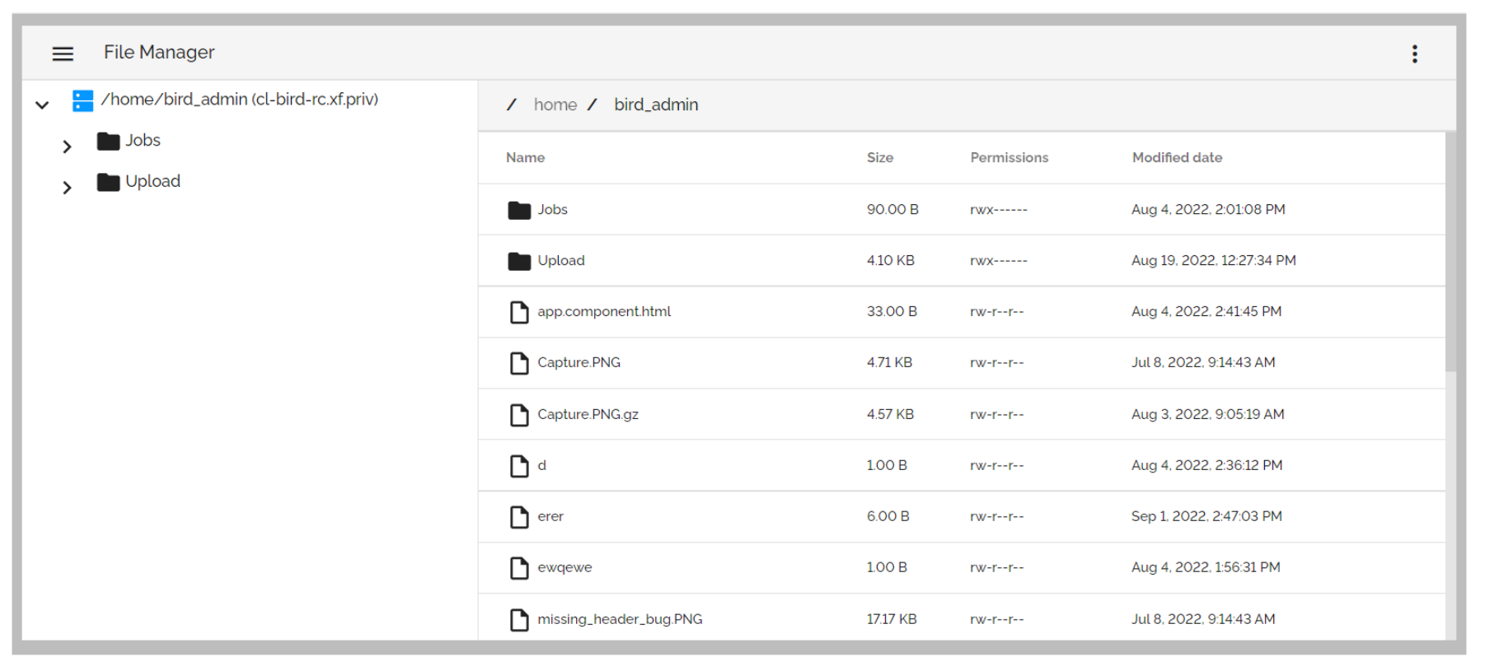The width and height of the screenshot is (1485, 666).
Task: Click the Jobs folder icon in the file list
Action: [x=519, y=210]
